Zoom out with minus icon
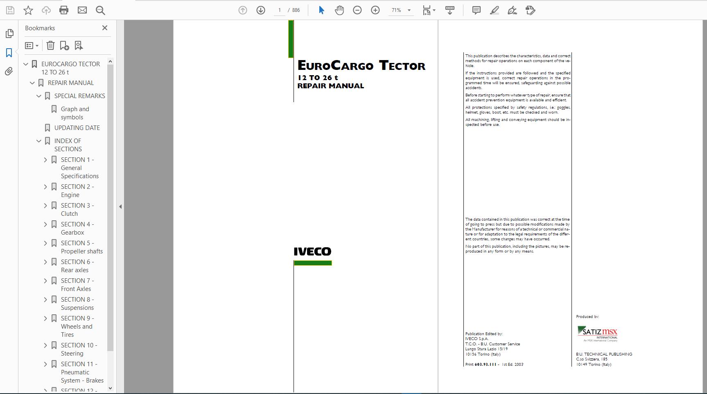 click(x=357, y=10)
